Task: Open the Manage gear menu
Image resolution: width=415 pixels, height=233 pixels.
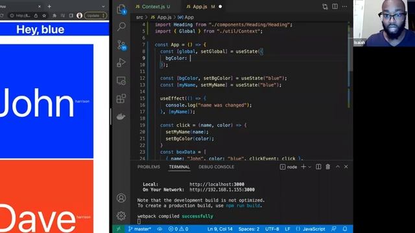Action: [x=121, y=216]
